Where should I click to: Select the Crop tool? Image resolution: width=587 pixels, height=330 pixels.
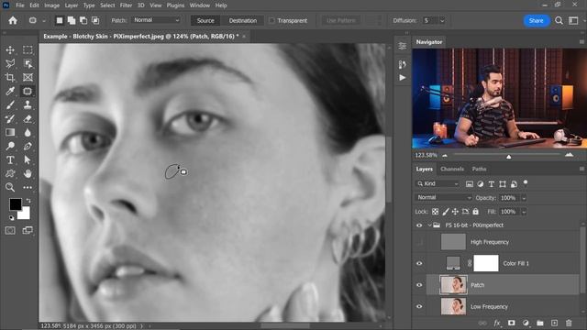pyautogui.click(x=10, y=77)
